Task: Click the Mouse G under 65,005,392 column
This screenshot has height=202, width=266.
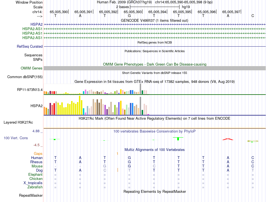Action: point(105,166)
